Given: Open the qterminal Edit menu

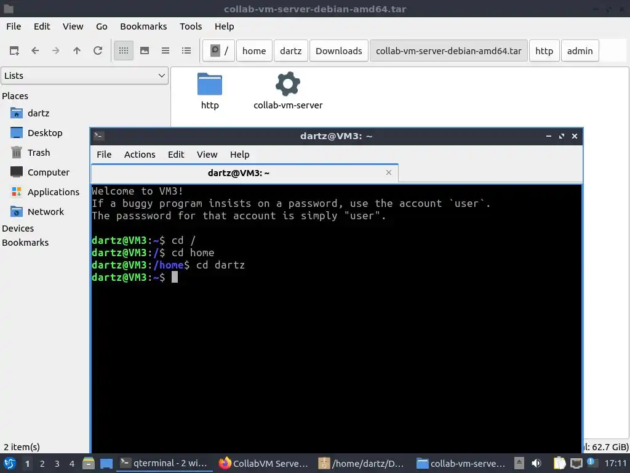Looking at the screenshot, I should coord(176,155).
